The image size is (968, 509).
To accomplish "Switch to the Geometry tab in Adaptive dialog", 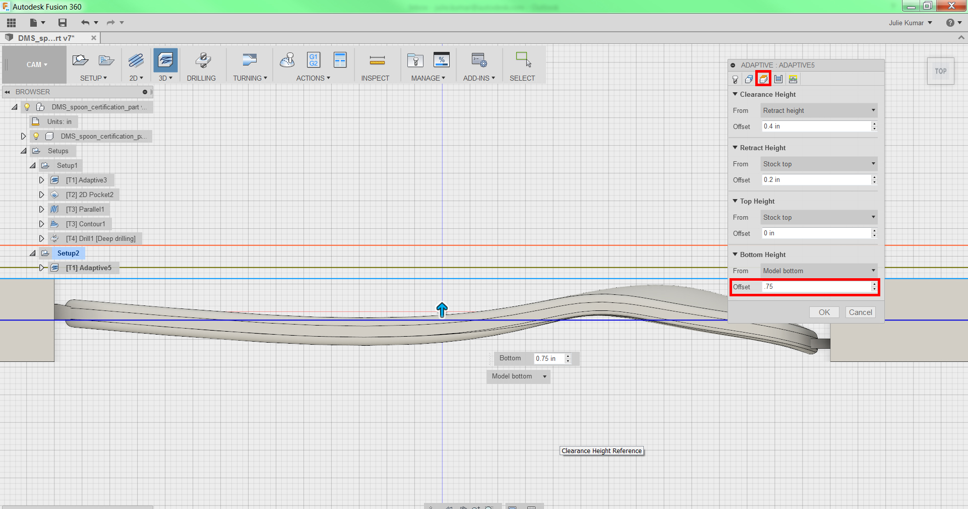I will coord(749,79).
